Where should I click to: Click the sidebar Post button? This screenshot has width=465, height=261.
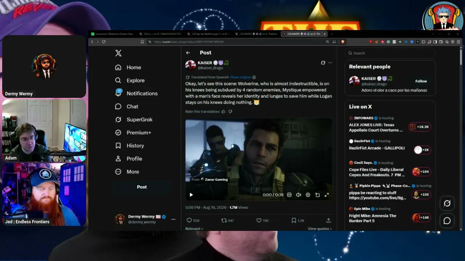142,187
